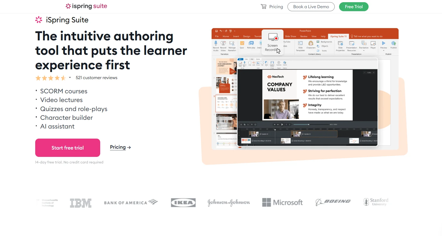The width and height of the screenshot is (442, 236).
Task: Click the Publish globe icon
Action: tap(393, 43)
